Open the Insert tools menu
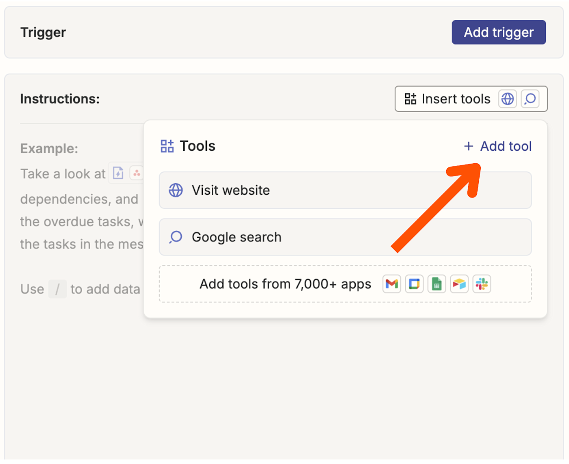This screenshot has width=569, height=464. [471, 99]
